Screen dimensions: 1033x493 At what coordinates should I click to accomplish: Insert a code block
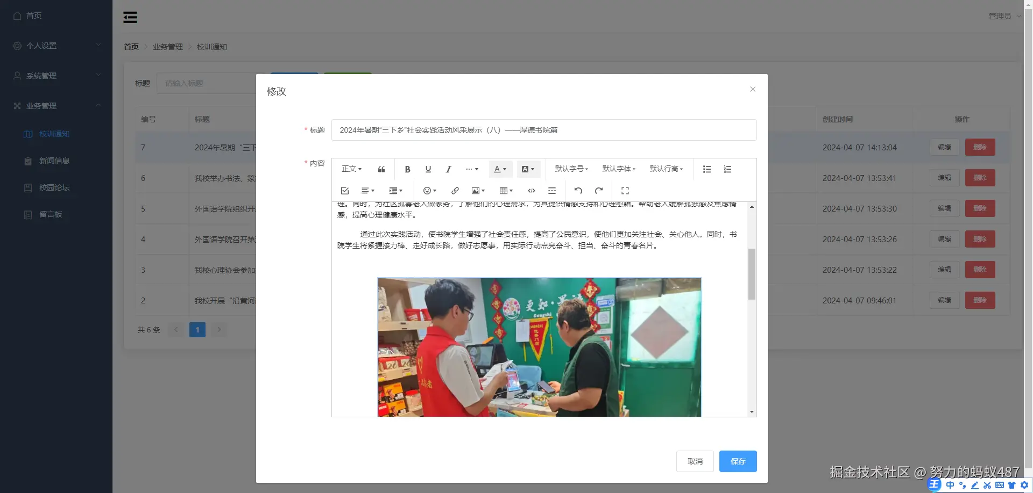coord(532,191)
